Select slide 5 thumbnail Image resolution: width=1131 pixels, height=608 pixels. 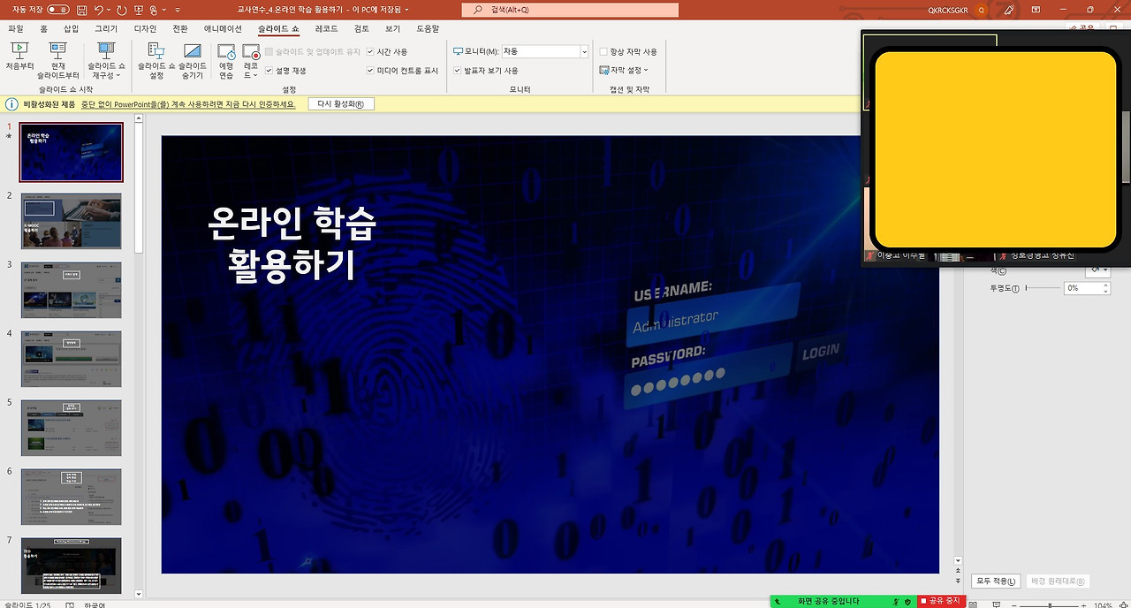72,428
